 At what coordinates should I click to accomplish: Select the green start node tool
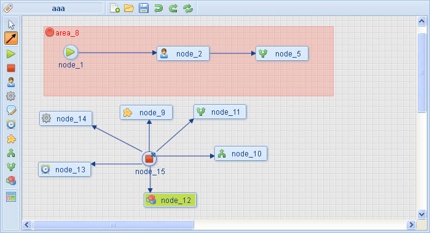click(x=11, y=54)
